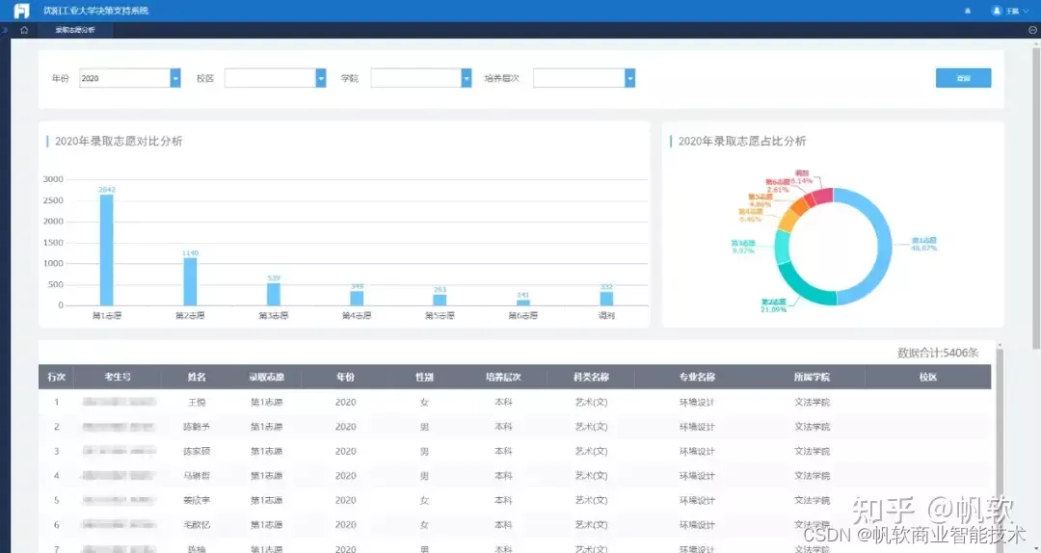Viewport: 1041px width, 553px height.
Task: Click the 所属学院 column header
Action: 812,377
